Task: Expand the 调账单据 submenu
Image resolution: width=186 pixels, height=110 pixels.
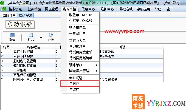Action: (x=97, y=65)
